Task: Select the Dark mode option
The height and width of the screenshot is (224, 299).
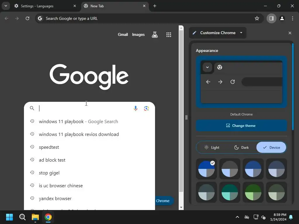Action: coord(241,147)
